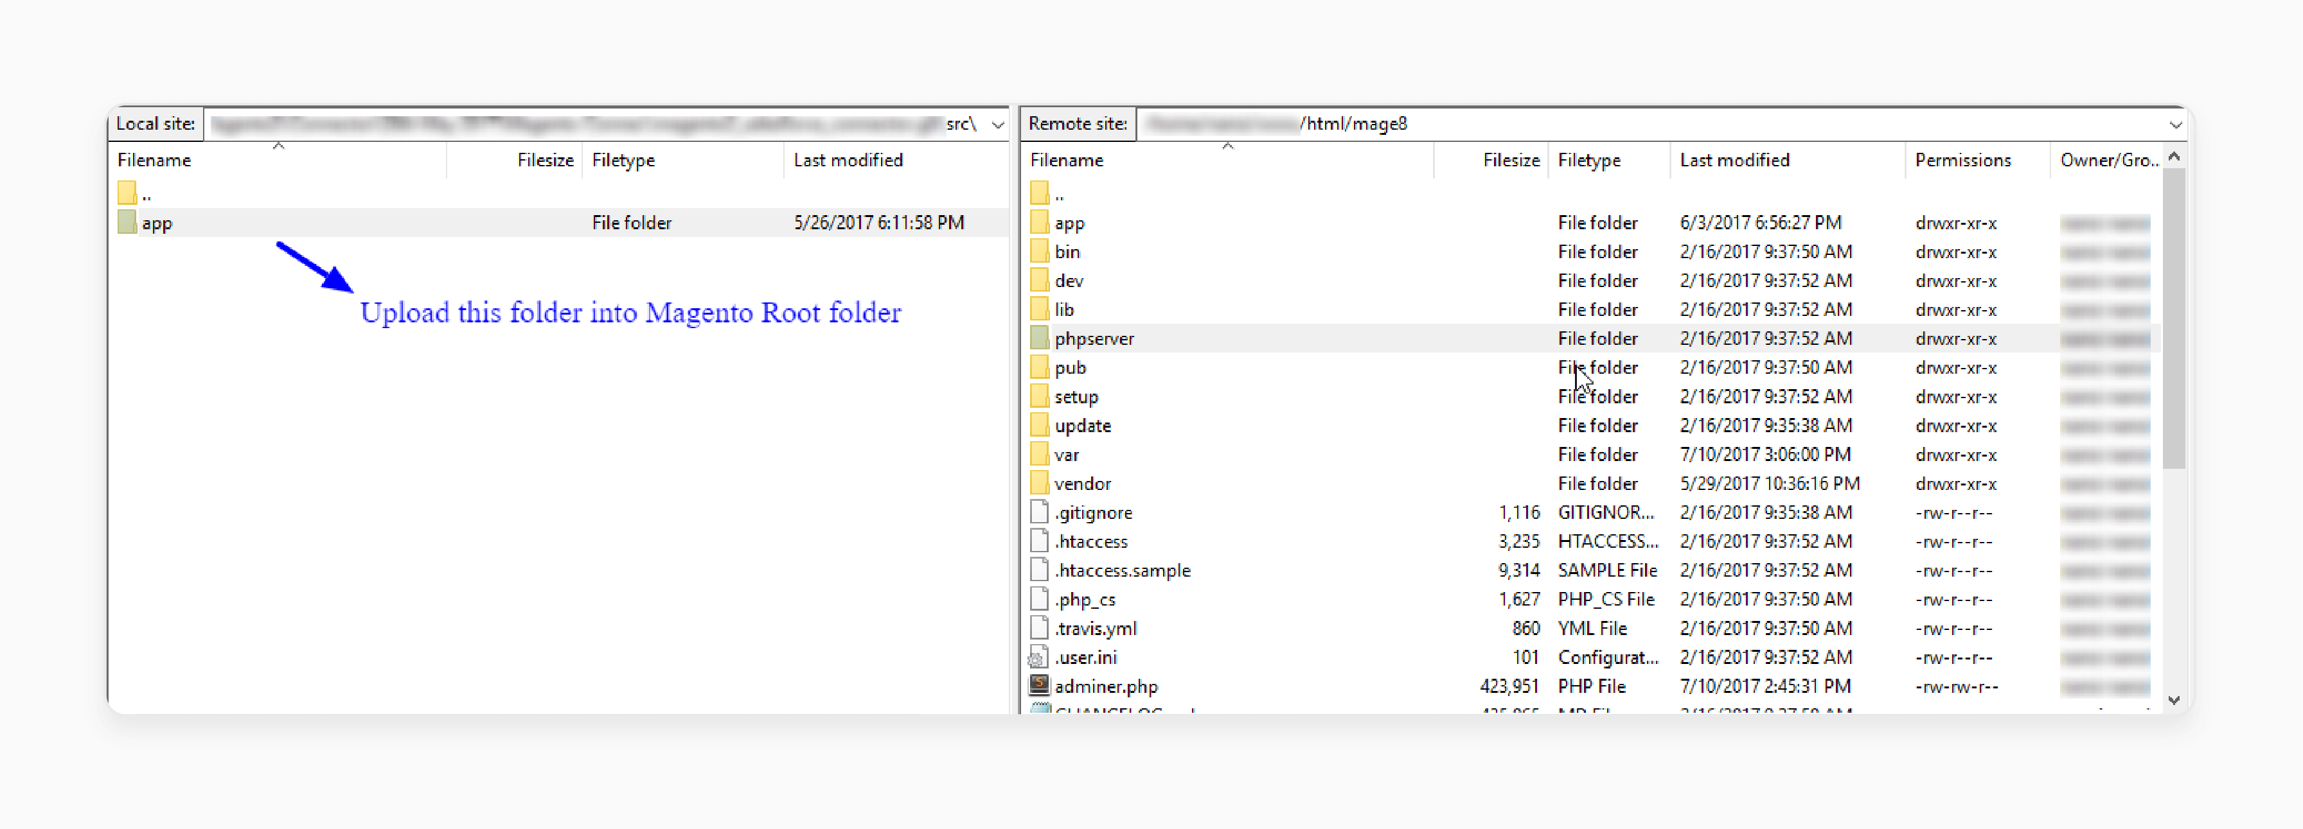This screenshot has width=2303, height=829.
Task: Sort local files by Filetype header
Action: click(x=623, y=160)
